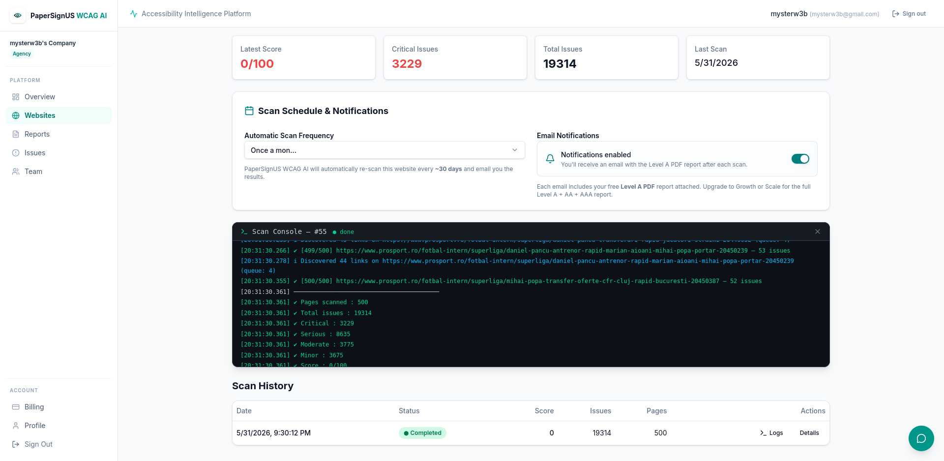Open the chat support bubble
Screen dimensions: 944x461
tap(921, 438)
